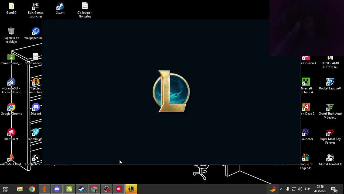This screenshot has height=194, width=344.
Task: Select the TLauncher desktop shortcut
Action: click(x=307, y=135)
